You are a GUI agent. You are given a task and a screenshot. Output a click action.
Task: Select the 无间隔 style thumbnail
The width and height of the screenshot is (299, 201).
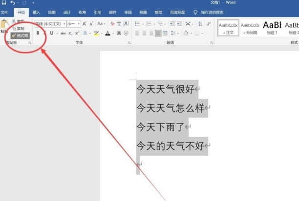(250, 28)
